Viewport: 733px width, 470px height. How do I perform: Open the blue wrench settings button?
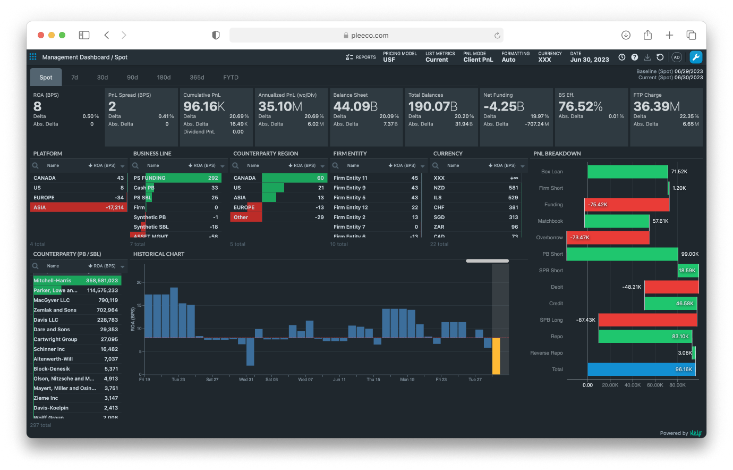click(x=695, y=57)
